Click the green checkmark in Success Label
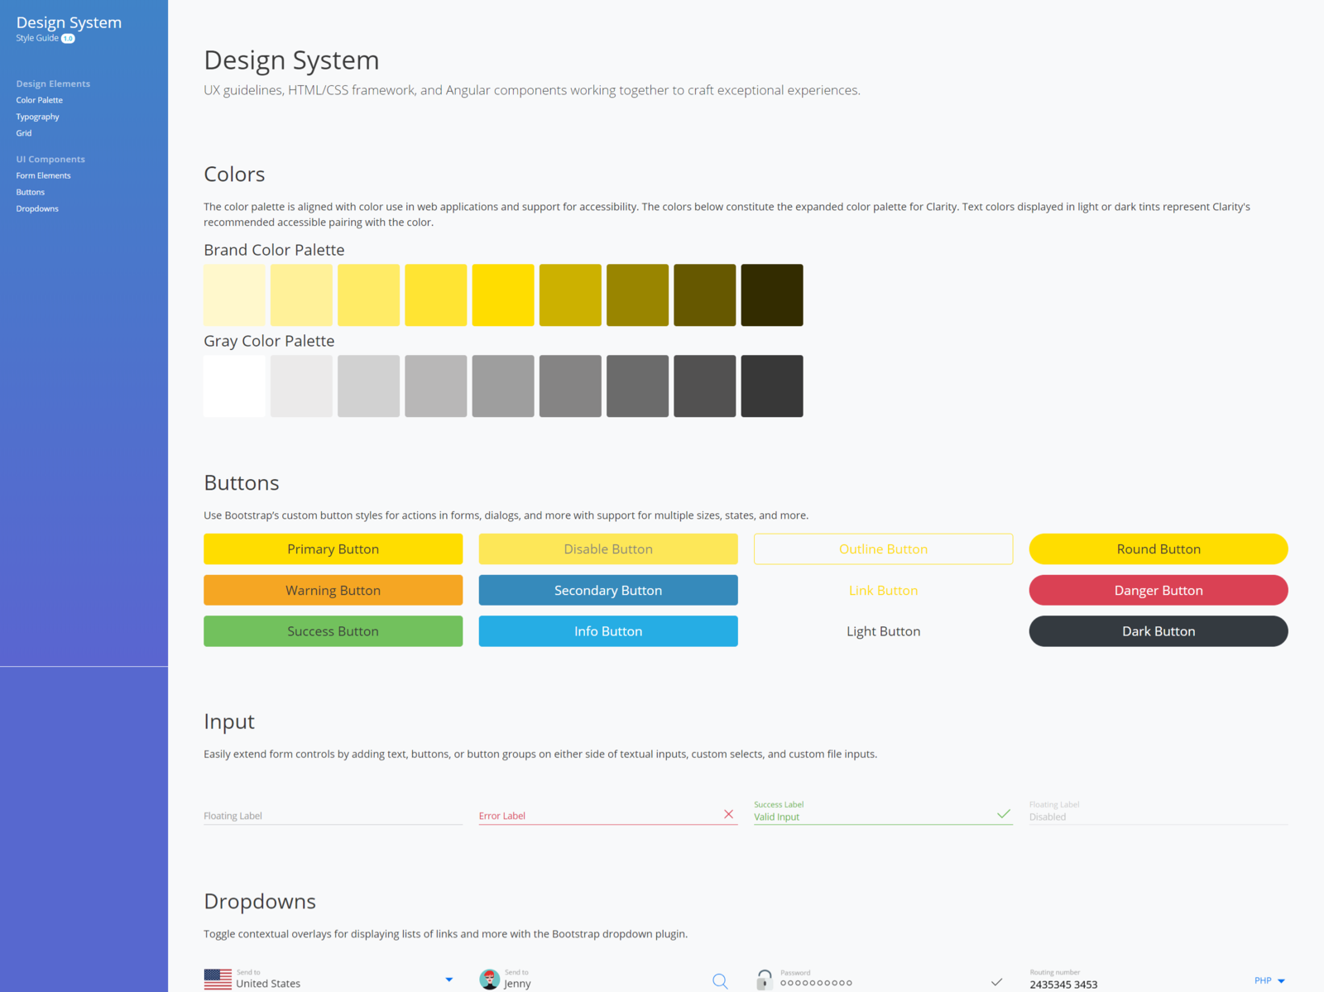The height and width of the screenshot is (992, 1324). [x=1004, y=813]
